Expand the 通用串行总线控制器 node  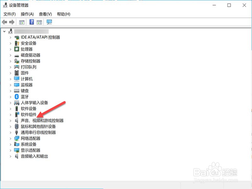click(11, 133)
